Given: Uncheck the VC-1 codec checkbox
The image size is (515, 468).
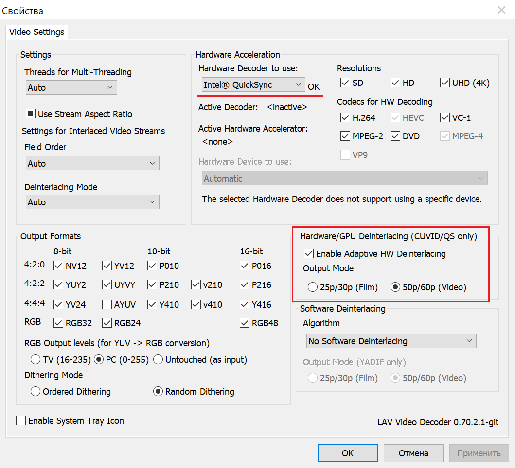Looking at the screenshot, I should click(445, 118).
